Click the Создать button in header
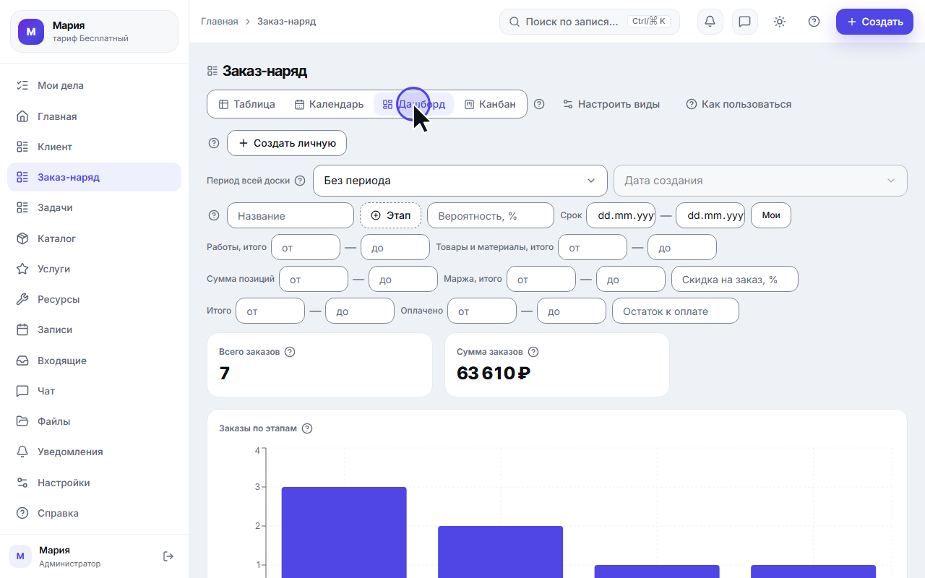The image size is (925, 578). (874, 22)
